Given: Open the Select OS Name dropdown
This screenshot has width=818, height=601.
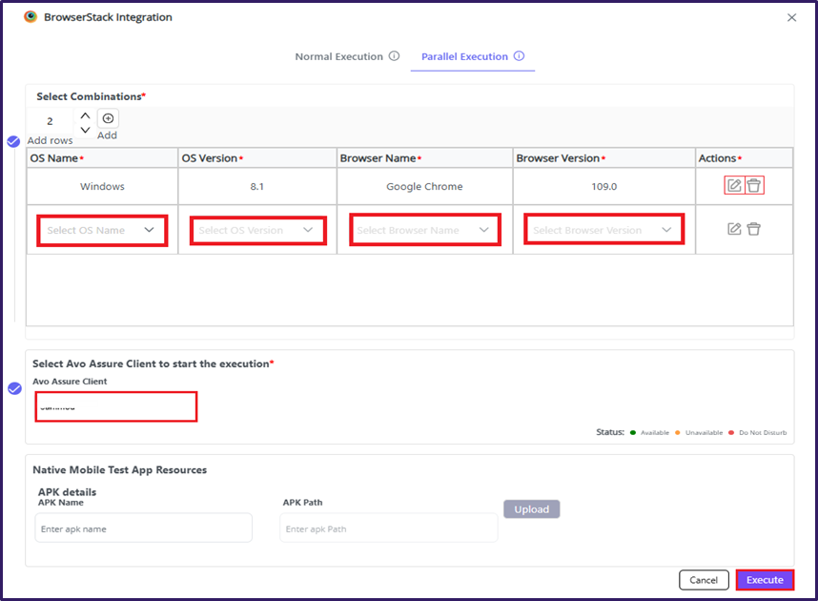Looking at the screenshot, I should coord(102,230).
